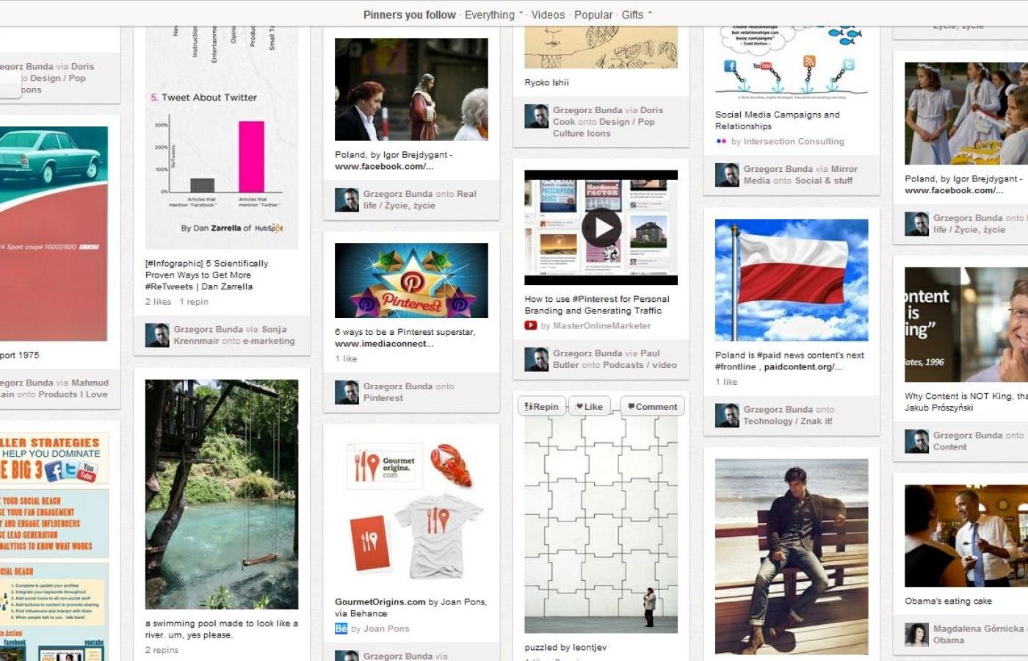
Task: Open Magdalena Górnicka avatar under Obama pin
Action: click(916, 635)
